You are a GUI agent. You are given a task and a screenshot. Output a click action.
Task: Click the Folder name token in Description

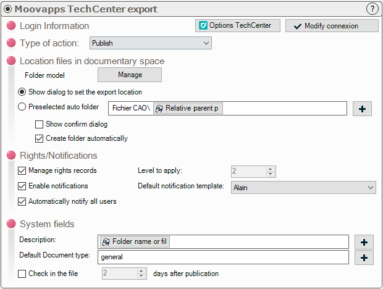click(135, 241)
